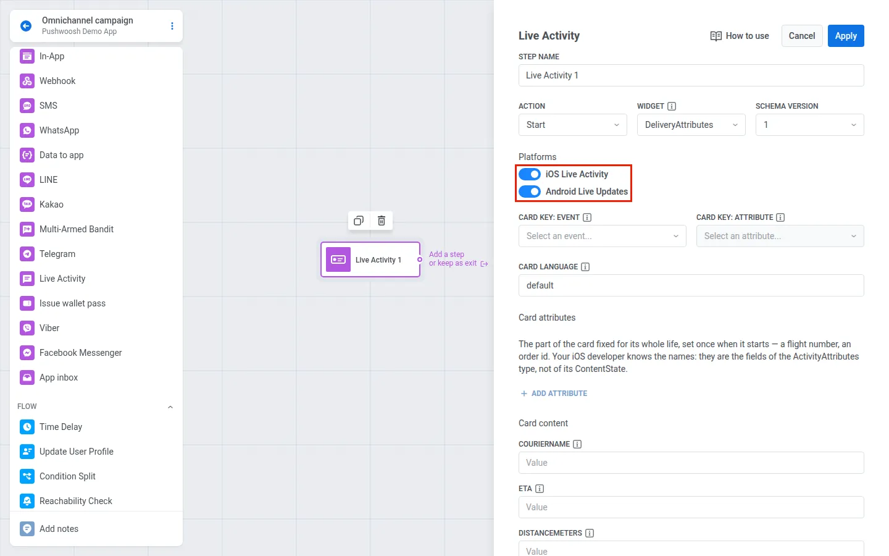Select the Multi-Armed Bandit icon

pos(27,229)
